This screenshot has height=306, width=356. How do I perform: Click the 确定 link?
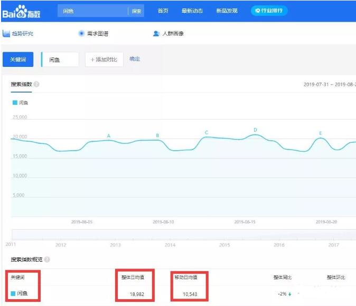point(135,59)
